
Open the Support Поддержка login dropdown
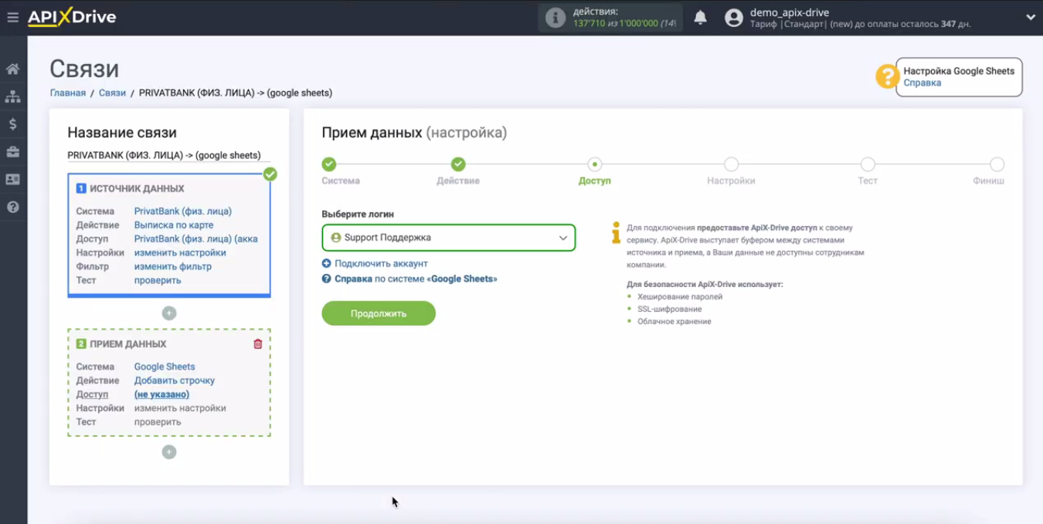(449, 238)
